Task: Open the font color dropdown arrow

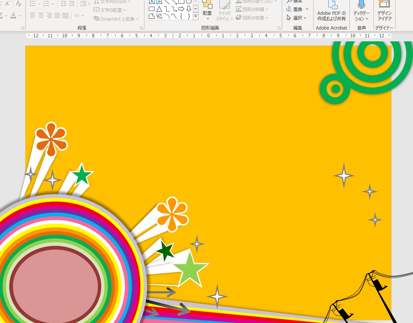Action: (20, 16)
